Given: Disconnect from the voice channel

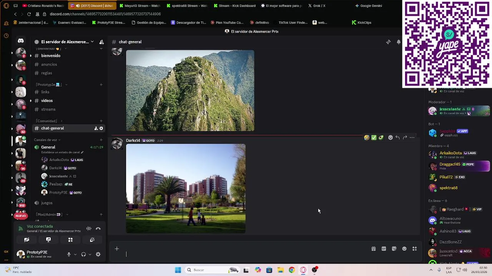Looking at the screenshot, I should click(x=98, y=228).
